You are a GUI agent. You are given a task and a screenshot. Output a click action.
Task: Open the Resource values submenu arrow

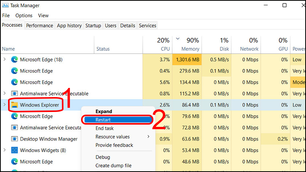[x=148, y=136]
